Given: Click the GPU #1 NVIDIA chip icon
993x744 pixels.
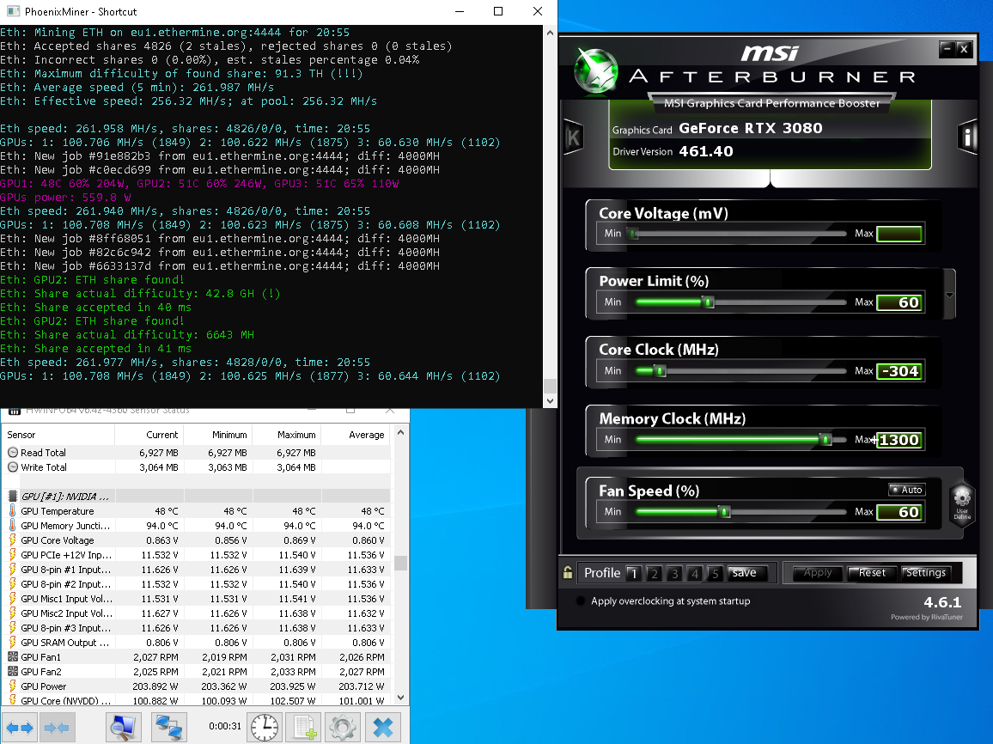Looking at the screenshot, I should click(13, 497).
